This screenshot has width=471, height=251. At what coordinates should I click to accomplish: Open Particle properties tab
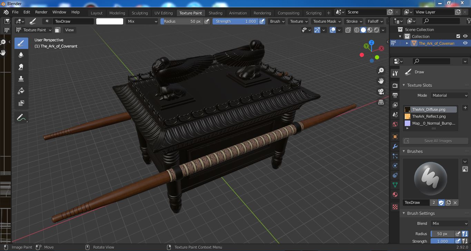coord(395,156)
